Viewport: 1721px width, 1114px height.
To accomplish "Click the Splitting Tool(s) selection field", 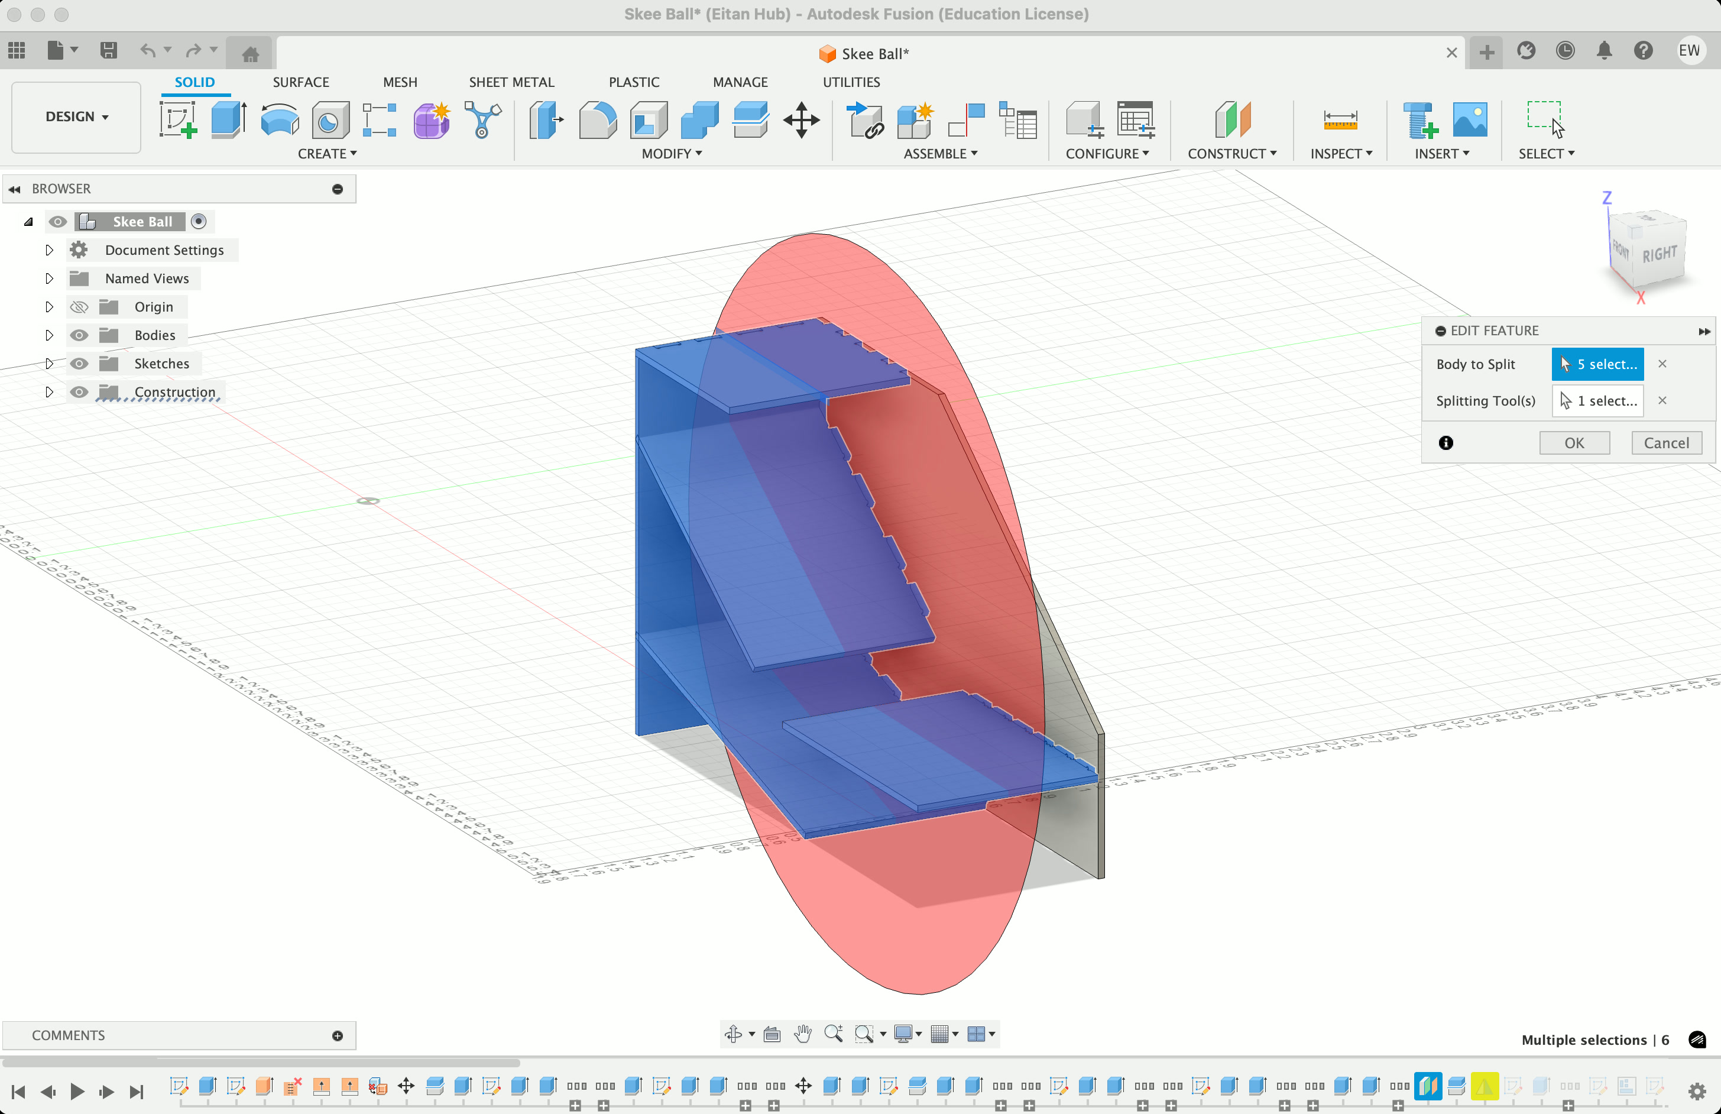I will point(1597,401).
